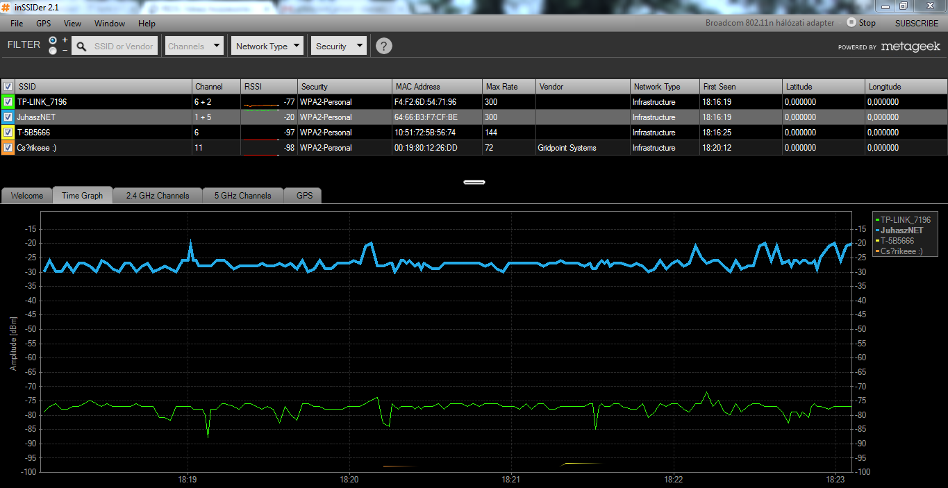The width and height of the screenshot is (948, 488).
Task: Switch to the Time Graph tab
Action: coord(82,195)
